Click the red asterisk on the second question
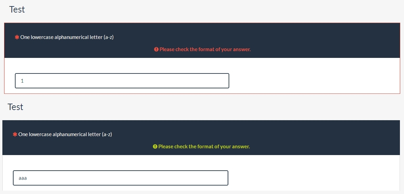Viewport: 404px width, 194px height. 15,134
